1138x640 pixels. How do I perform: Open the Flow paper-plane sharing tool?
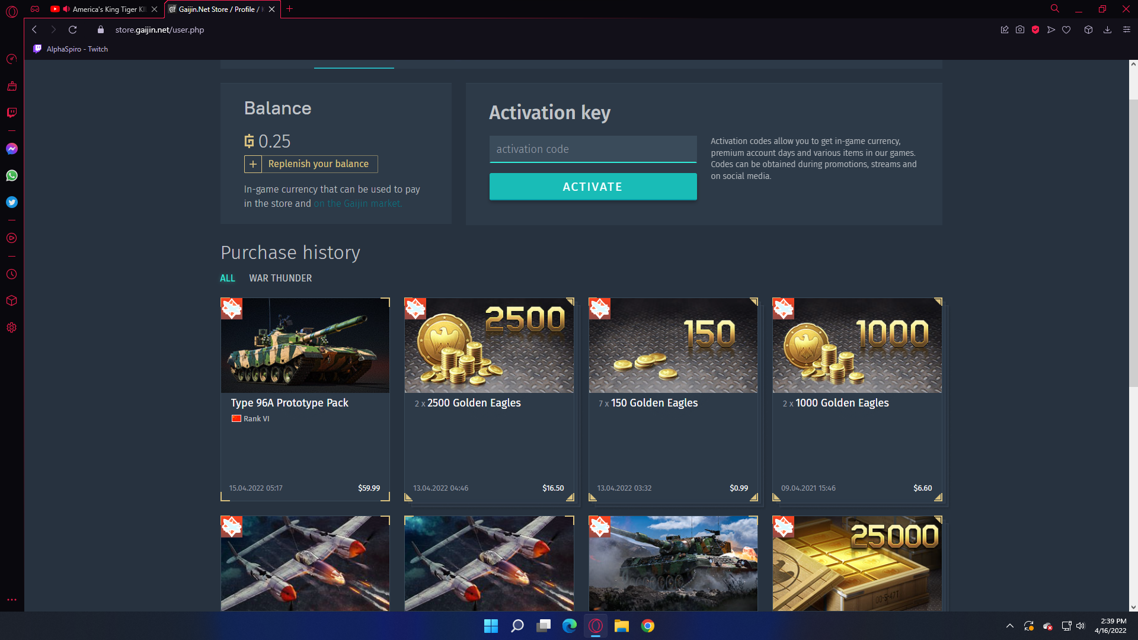tap(1050, 30)
